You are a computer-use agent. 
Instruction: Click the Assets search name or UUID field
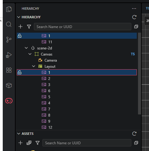click(x=87, y=143)
